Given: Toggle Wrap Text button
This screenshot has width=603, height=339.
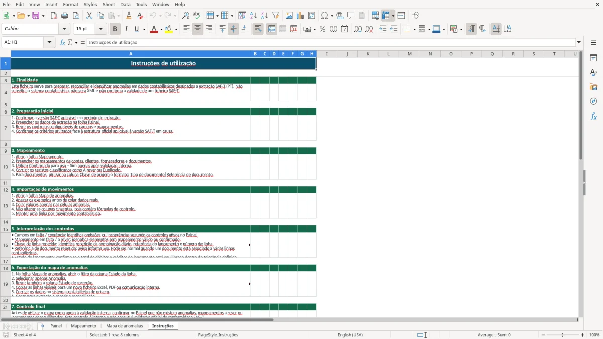Looking at the screenshot, I should click(258, 29).
